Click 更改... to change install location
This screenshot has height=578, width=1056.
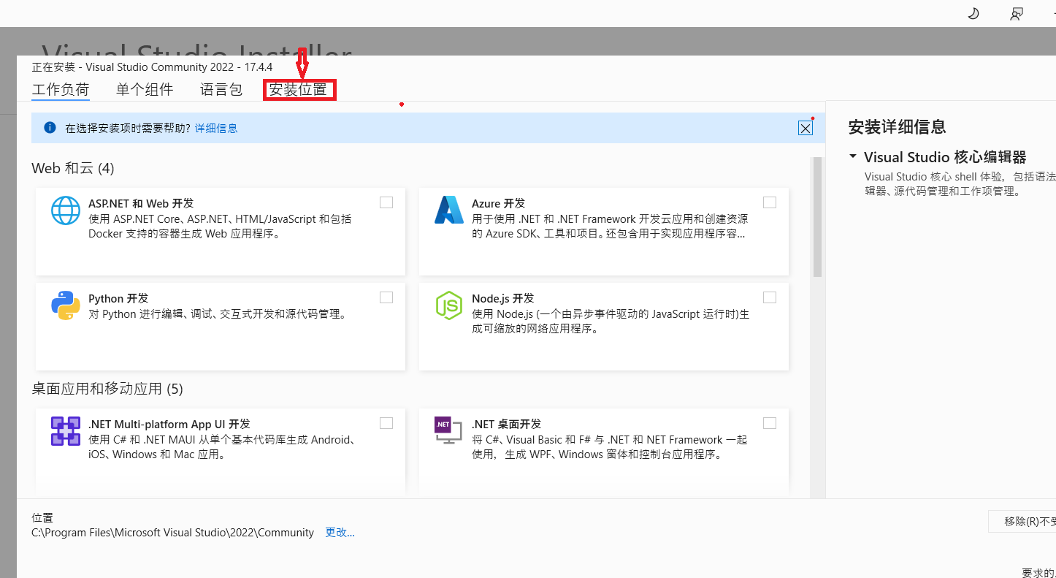(340, 533)
